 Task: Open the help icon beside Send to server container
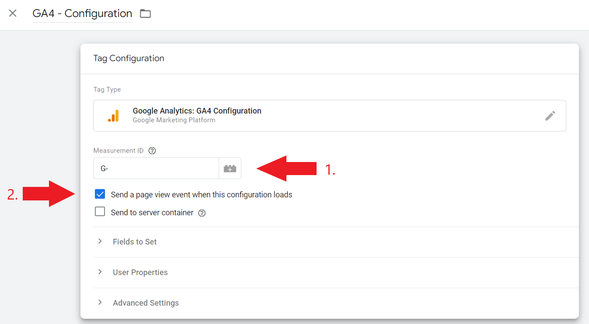pos(202,213)
